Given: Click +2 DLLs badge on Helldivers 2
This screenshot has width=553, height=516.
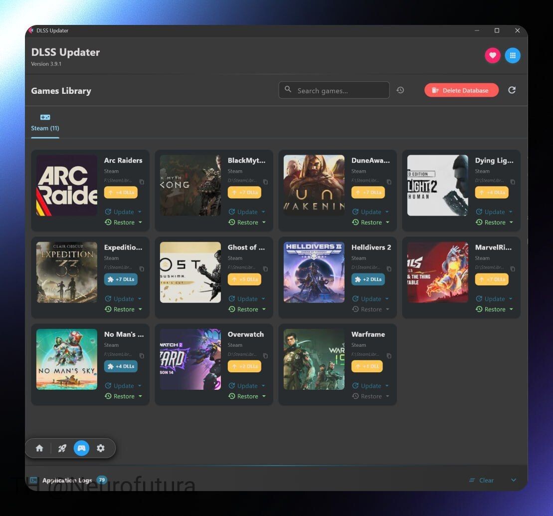Looking at the screenshot, I should click(368, 279).
